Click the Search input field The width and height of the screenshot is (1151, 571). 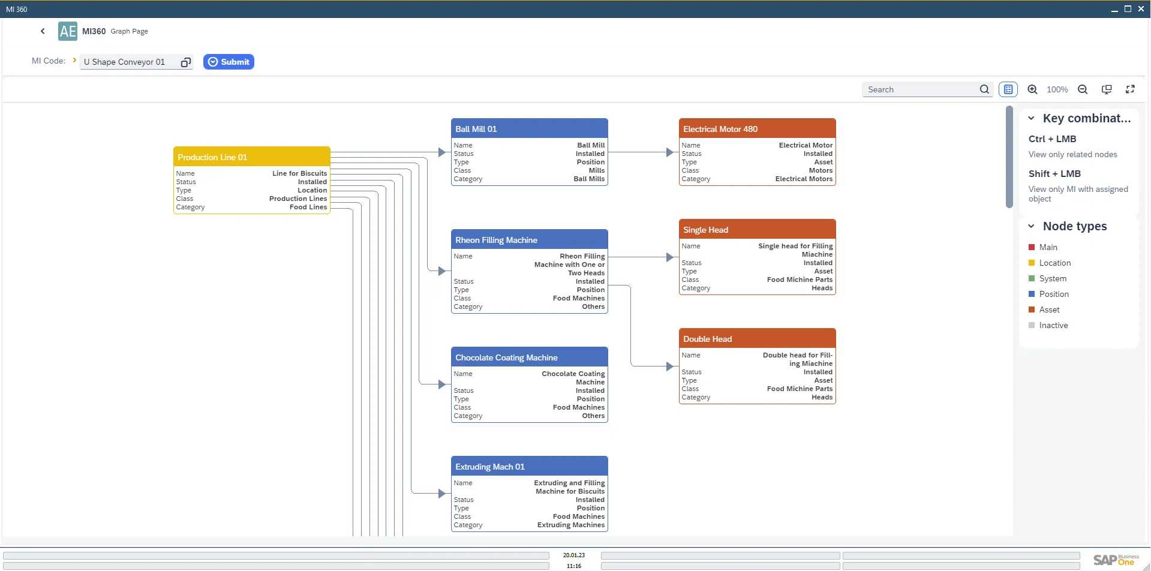pos(921,89)
